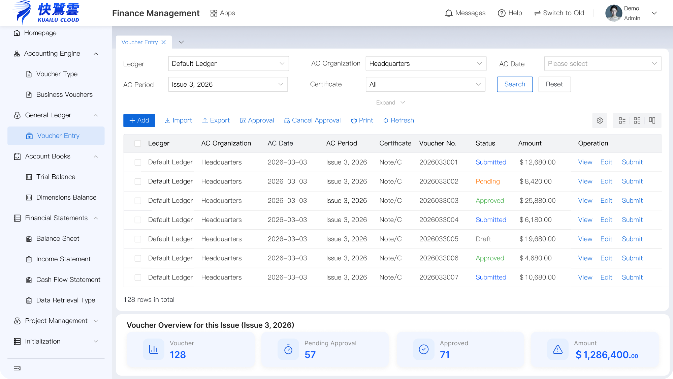Click the Reset button

click(x=554, y=84)
